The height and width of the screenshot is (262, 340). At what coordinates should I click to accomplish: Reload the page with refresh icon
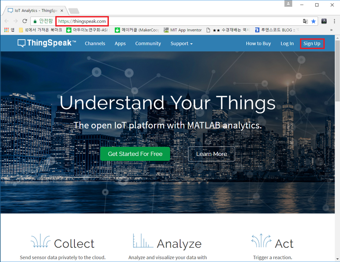(x=24, y=21)
